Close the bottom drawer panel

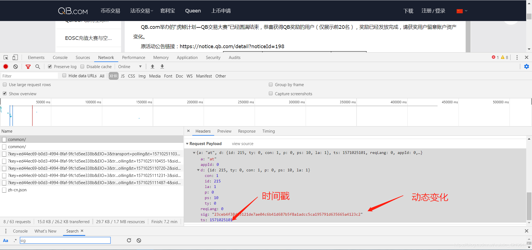pyautogui.click(x=526, y=231)
